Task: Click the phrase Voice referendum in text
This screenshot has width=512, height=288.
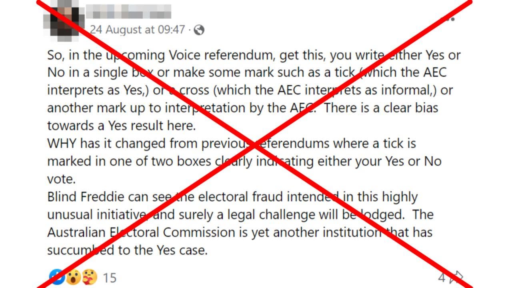Action: [x=222, y=55]
